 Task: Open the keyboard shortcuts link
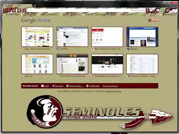pos(113,91)
